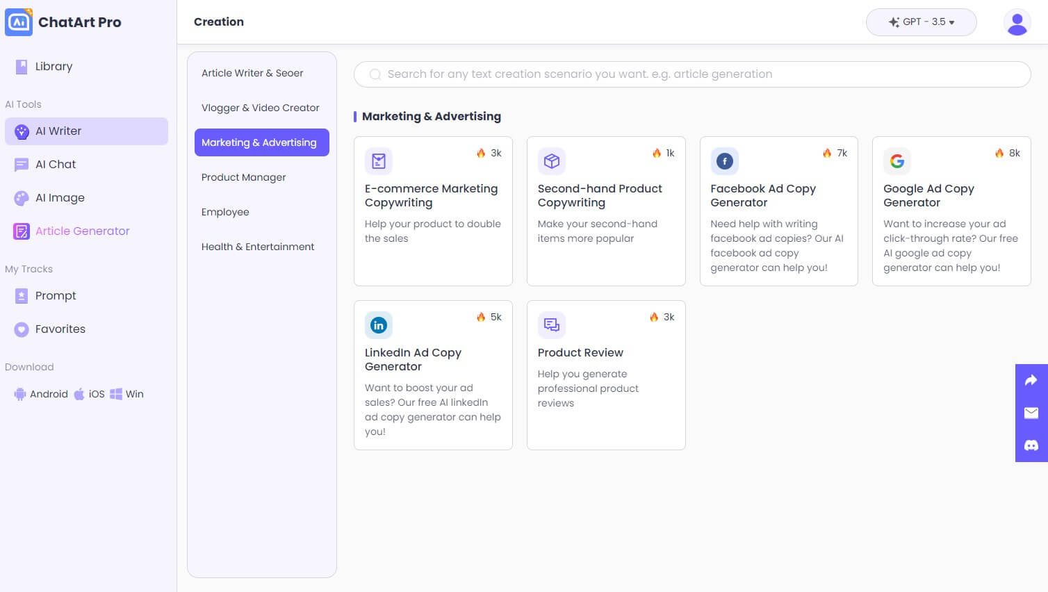Click the Library sidebar label
The width and height of the screenshot is (1048, 592).
(54, 67)
